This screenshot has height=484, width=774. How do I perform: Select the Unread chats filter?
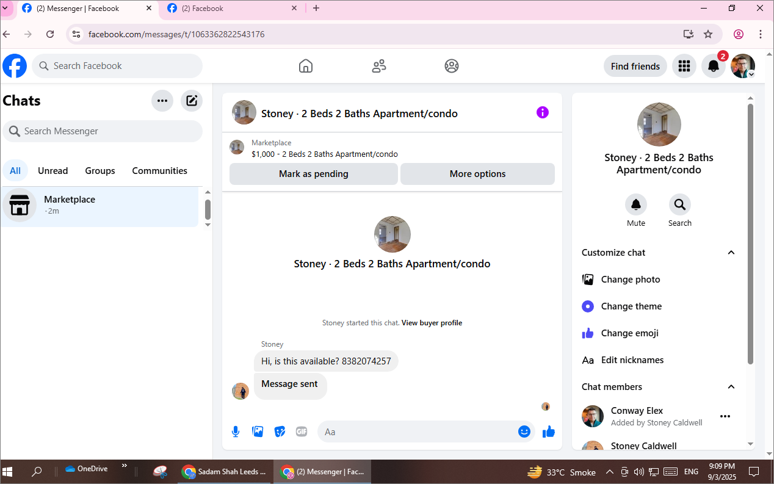tap(53, 171)
